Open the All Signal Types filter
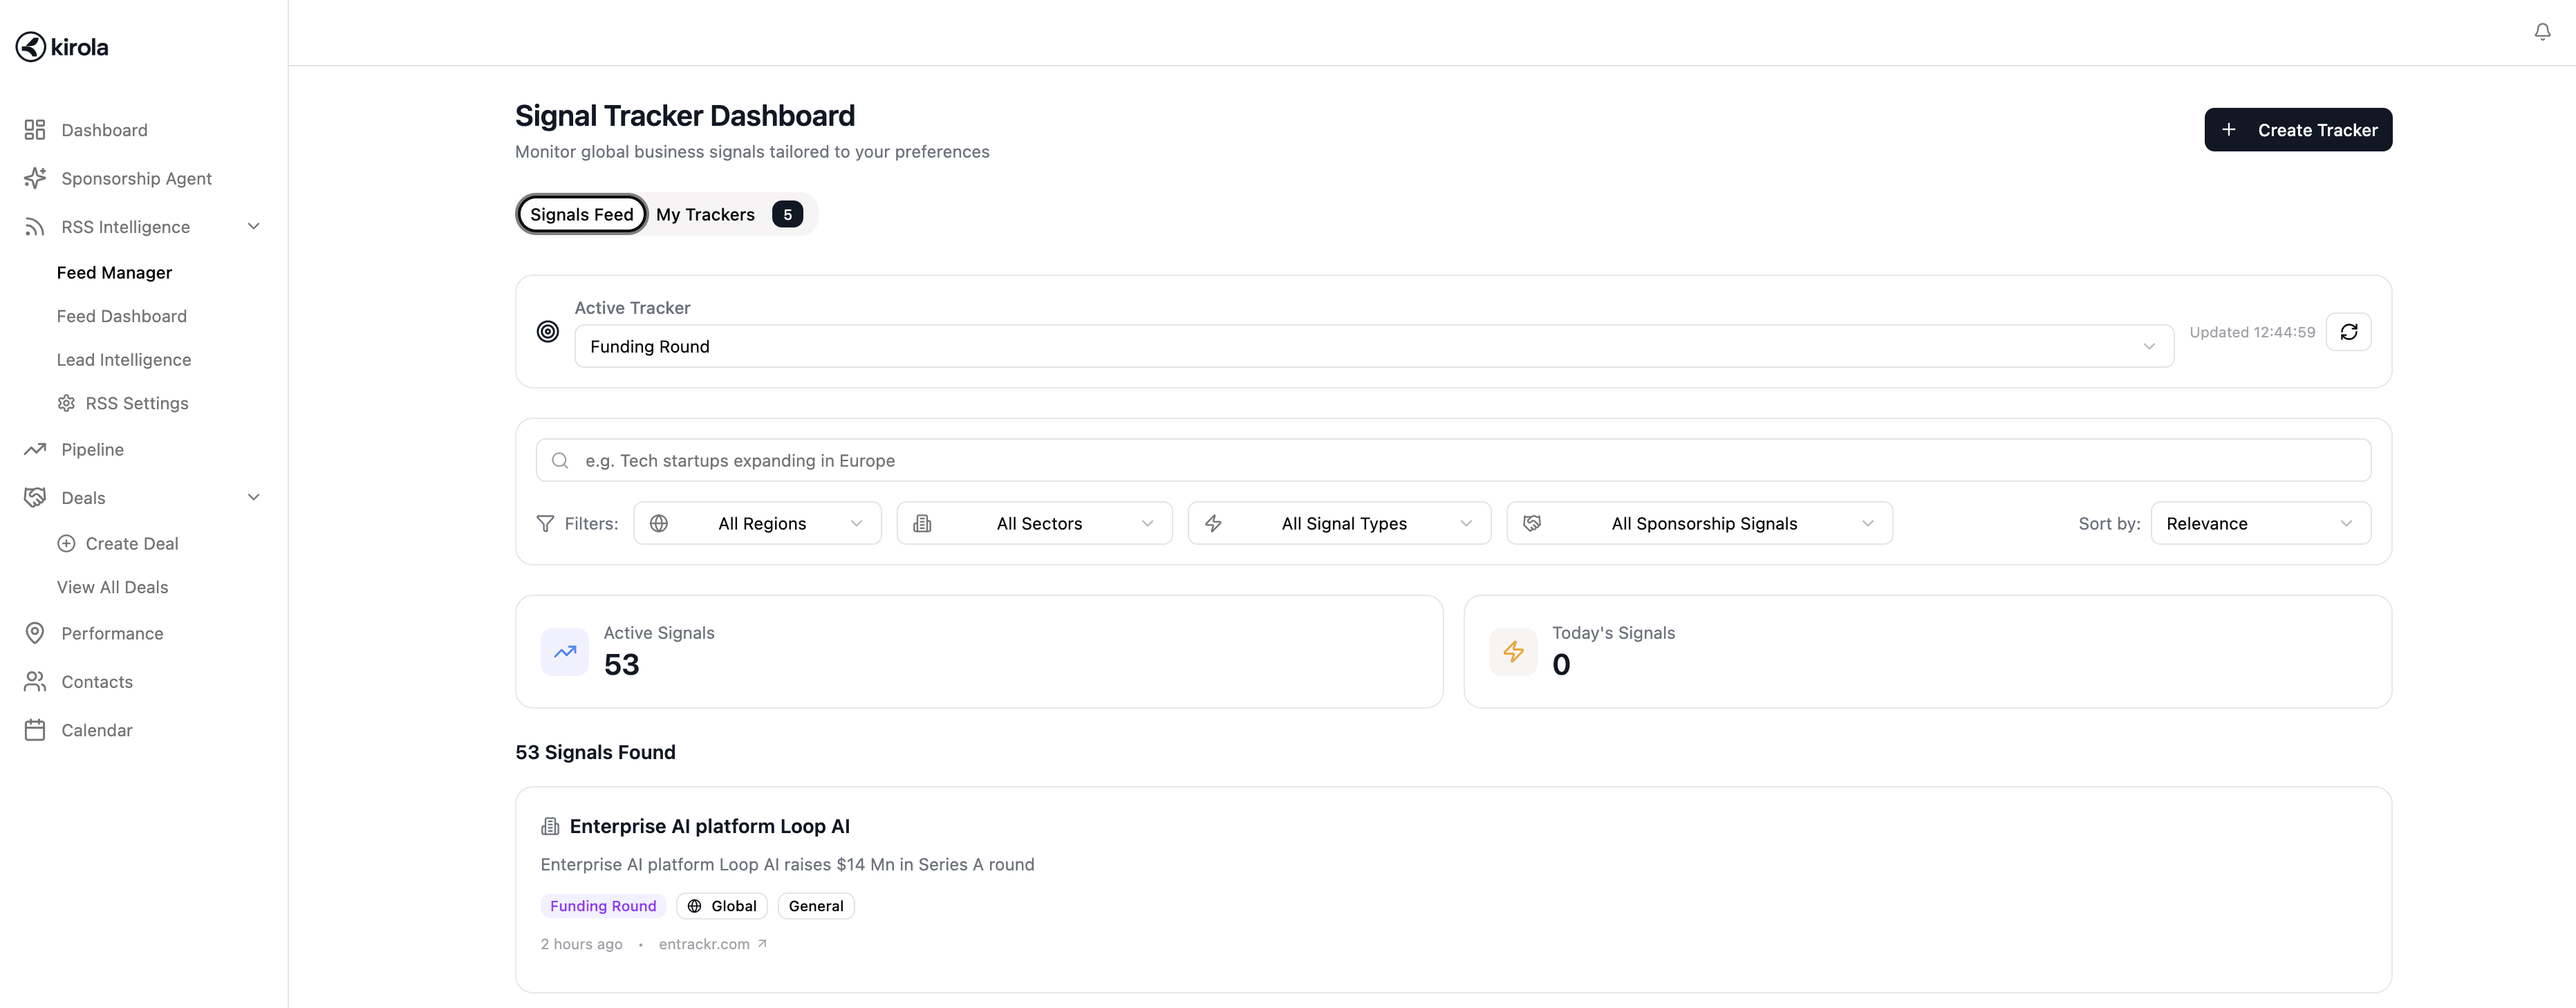The image size is (2576, 1008). tap(1339, 524)
